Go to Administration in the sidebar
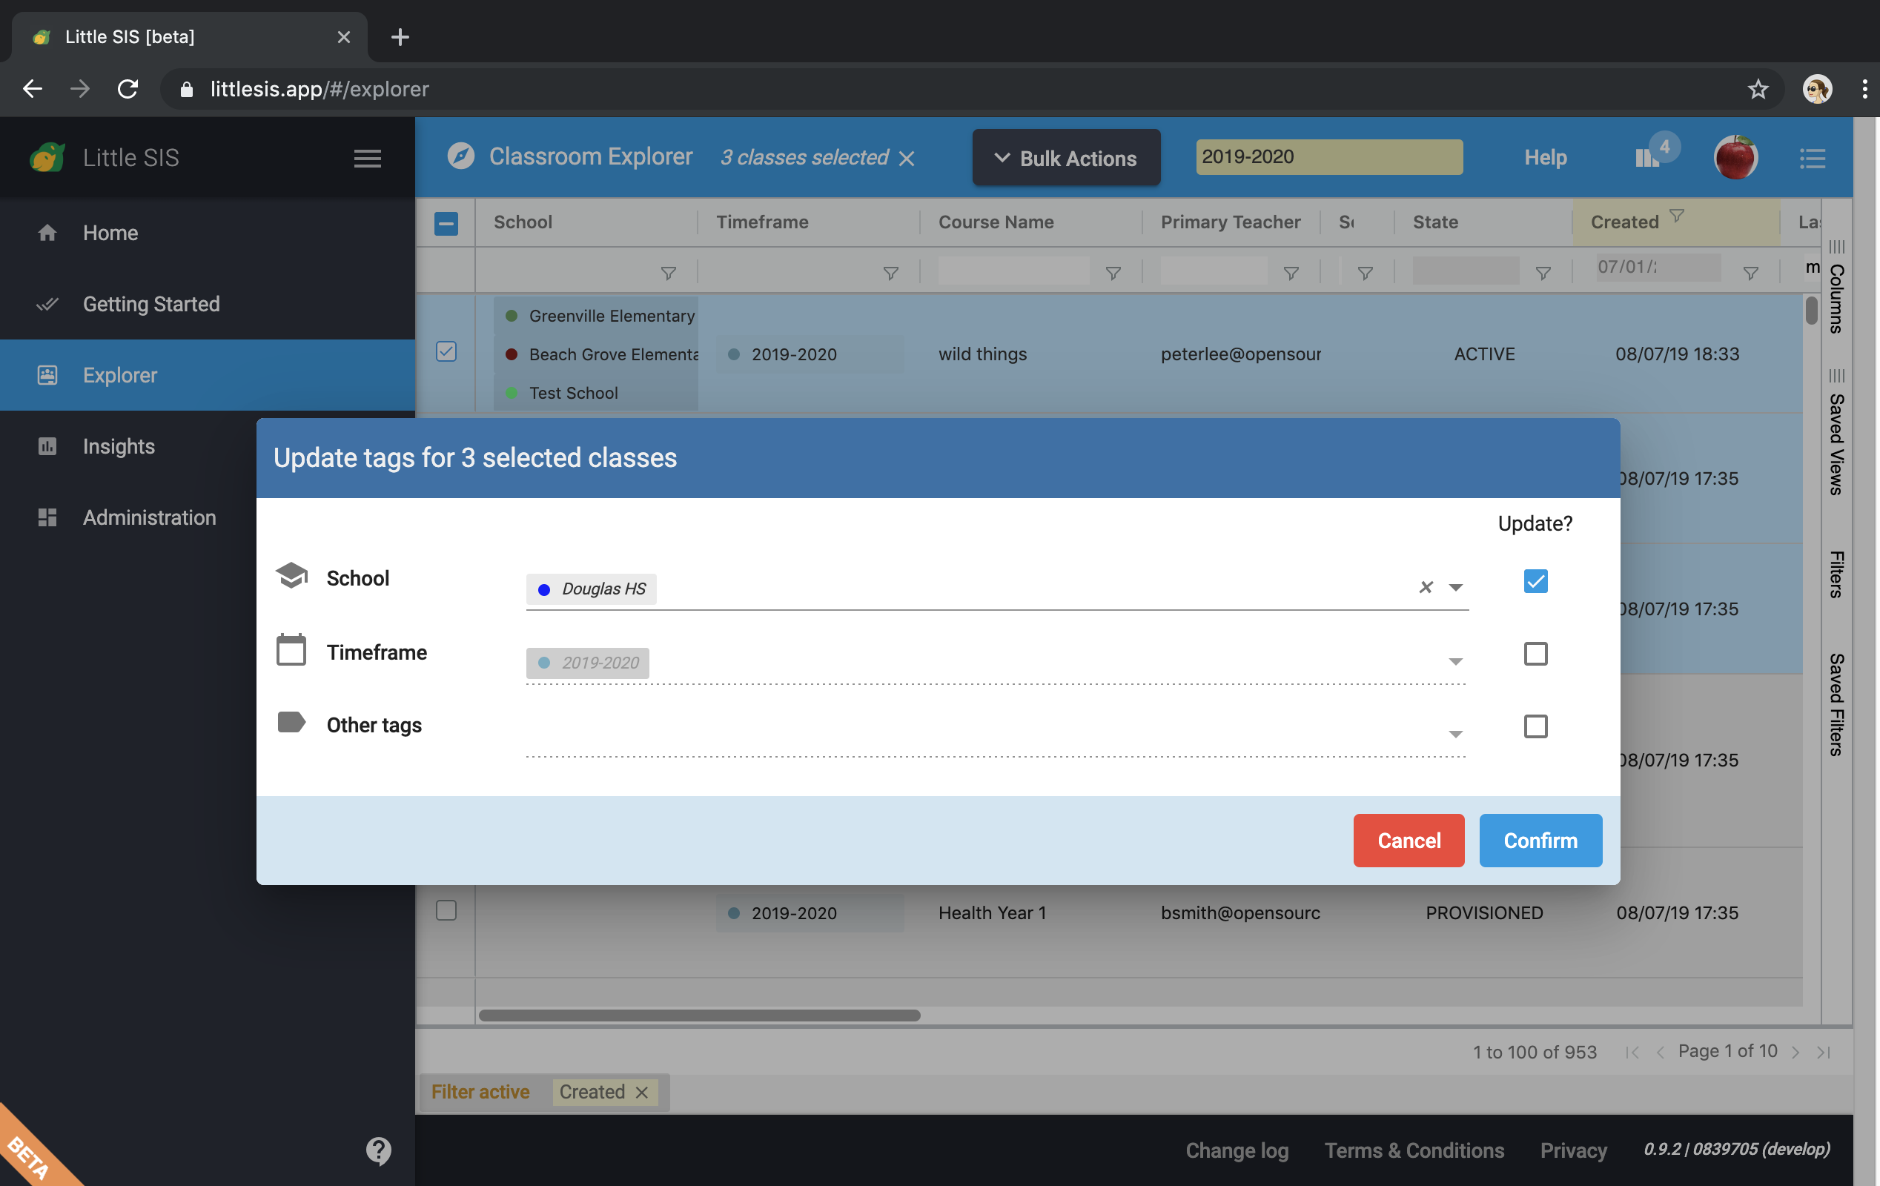Viewport: 1880px width, 1186px height. tap(149, 517)
